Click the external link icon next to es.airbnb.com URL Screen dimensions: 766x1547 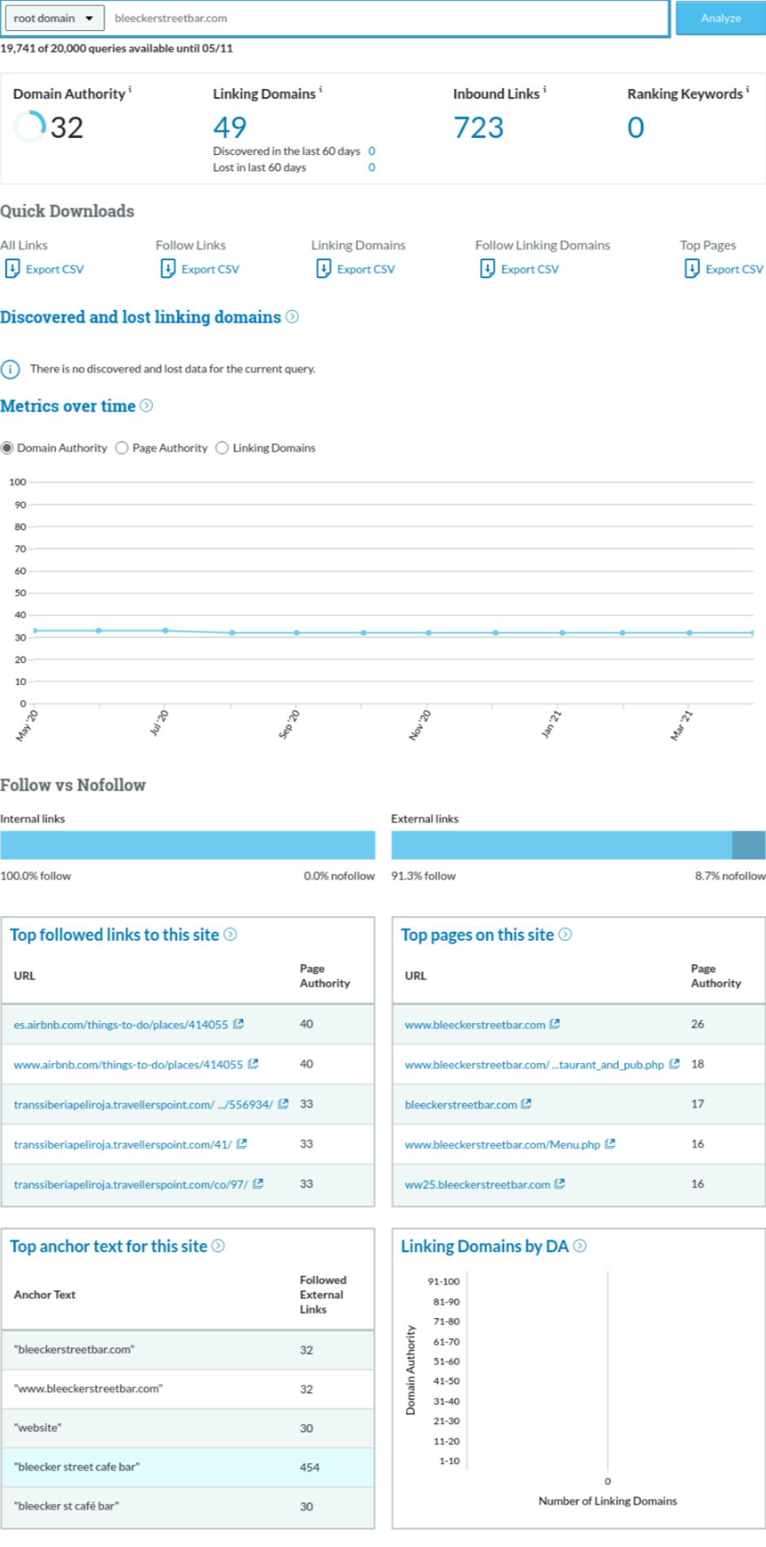coord(239,1024)
